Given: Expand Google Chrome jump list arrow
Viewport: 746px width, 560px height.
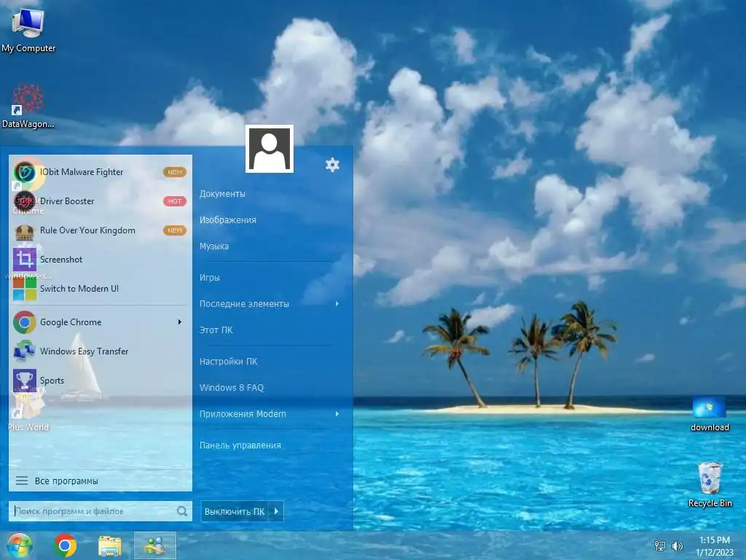Looking at the screenshot, I should coord(179,322).
